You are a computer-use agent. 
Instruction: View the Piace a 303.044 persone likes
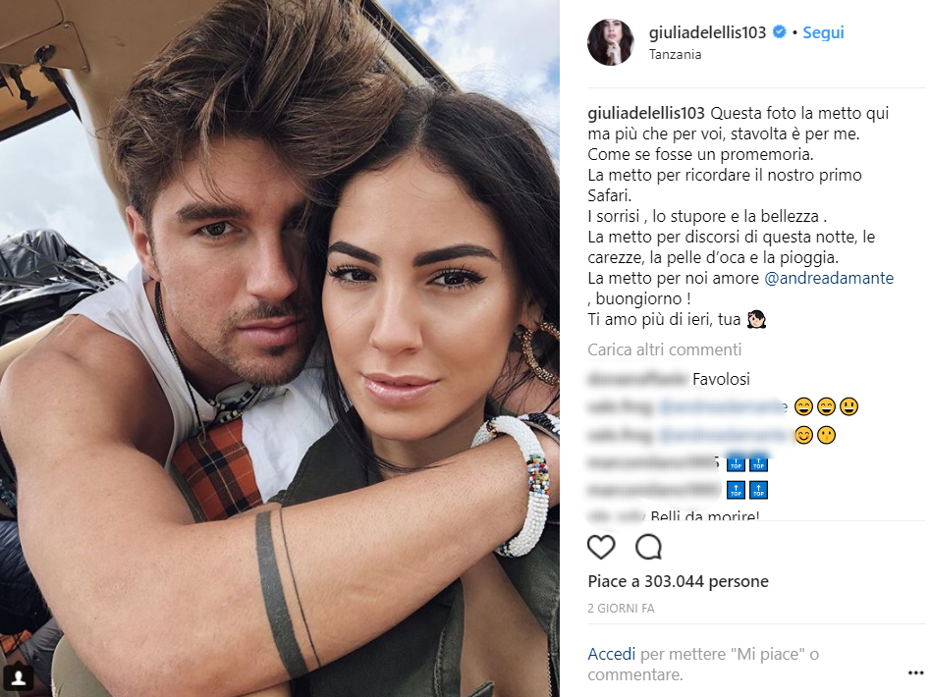tap(678, 581)
